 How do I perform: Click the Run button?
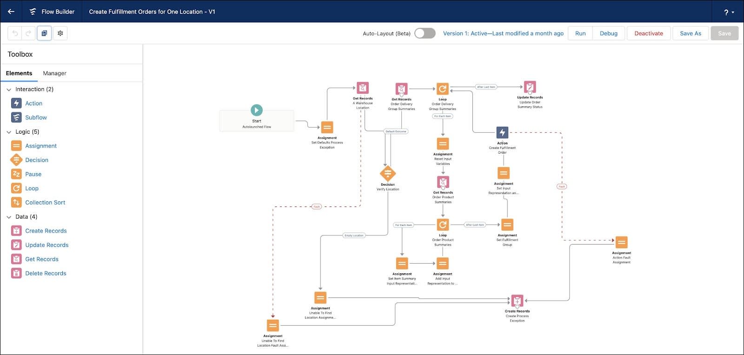[x=580, y=33]
